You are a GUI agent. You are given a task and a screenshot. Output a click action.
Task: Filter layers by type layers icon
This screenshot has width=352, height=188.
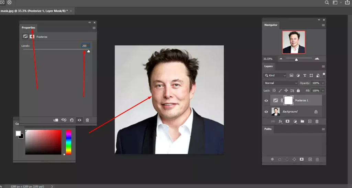tap(305, 75)
